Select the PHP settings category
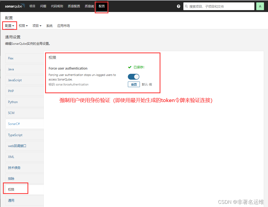 pos(25,91)
